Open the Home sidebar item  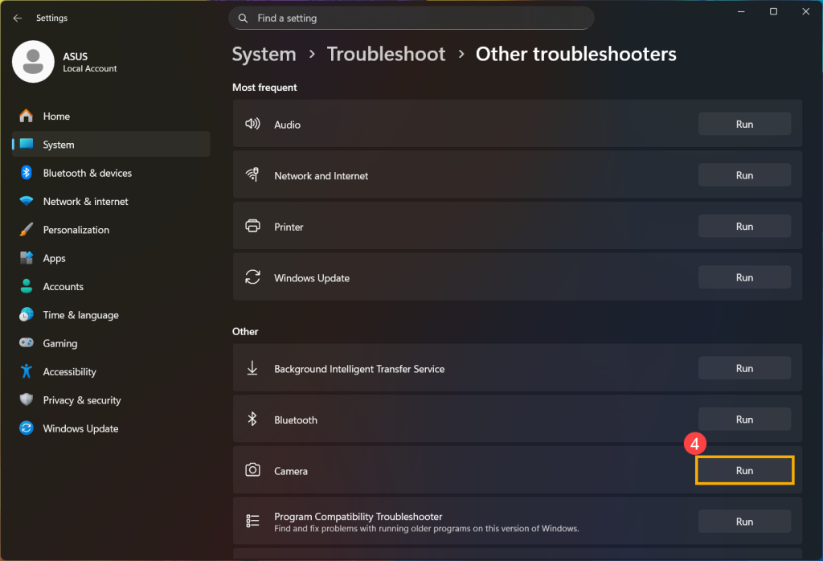pyautogui.click(x=56, y=117)
